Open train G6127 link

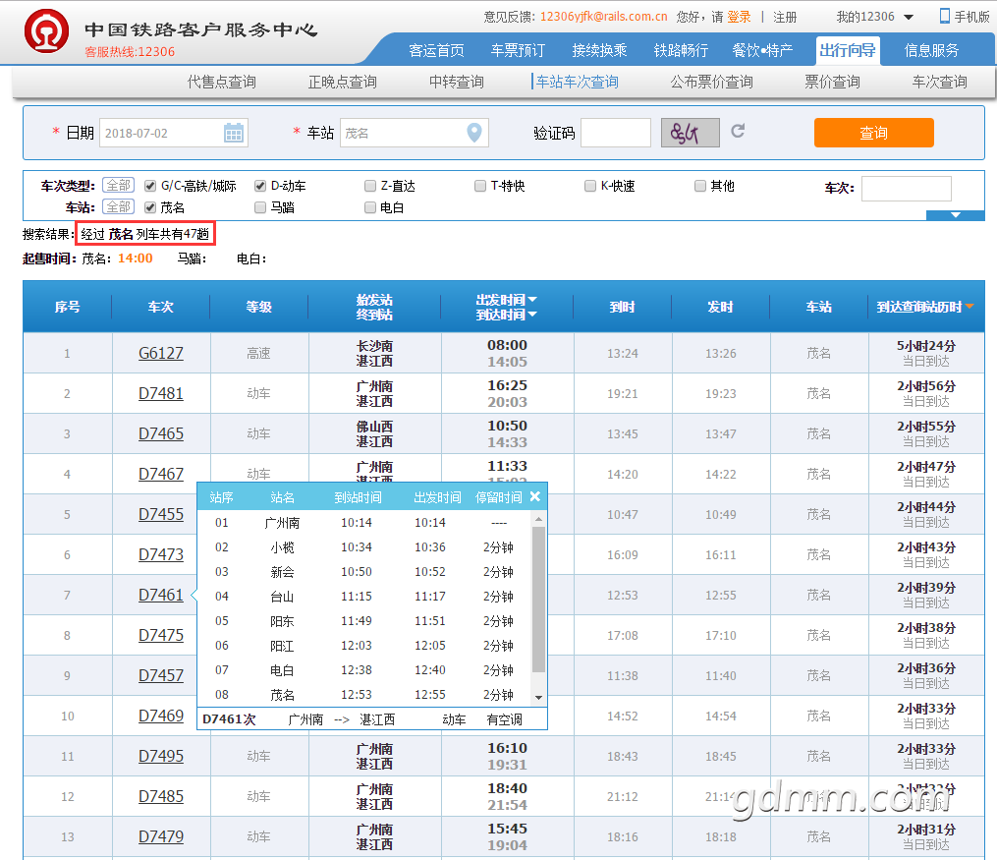(161, 353)
